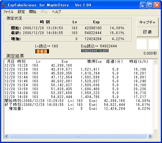Click hourly rate value 17,217
Viewport: 162px width, 143px height.
[140, 97]
